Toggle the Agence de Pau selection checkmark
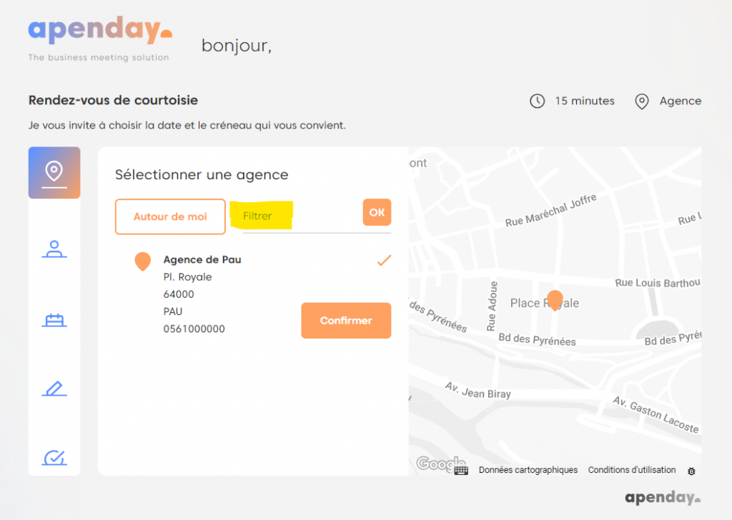Viewport: 732px width, 520px height. pyautogui.click(x=384, y=261)
